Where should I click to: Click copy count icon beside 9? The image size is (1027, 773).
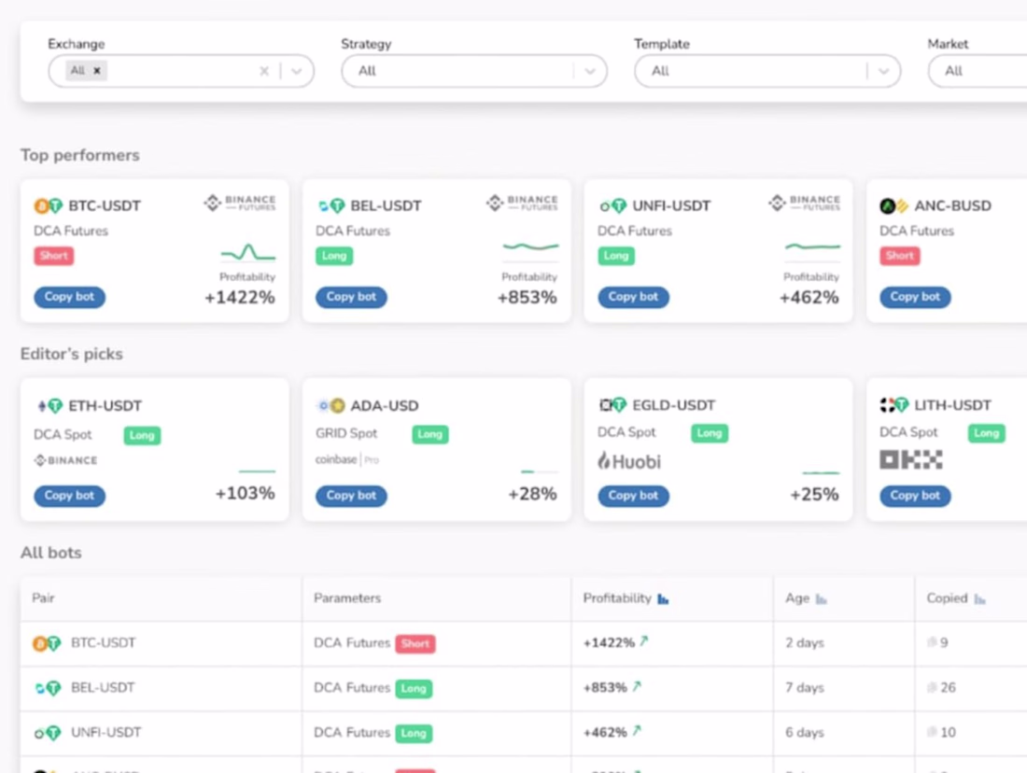tap(932, 642)
